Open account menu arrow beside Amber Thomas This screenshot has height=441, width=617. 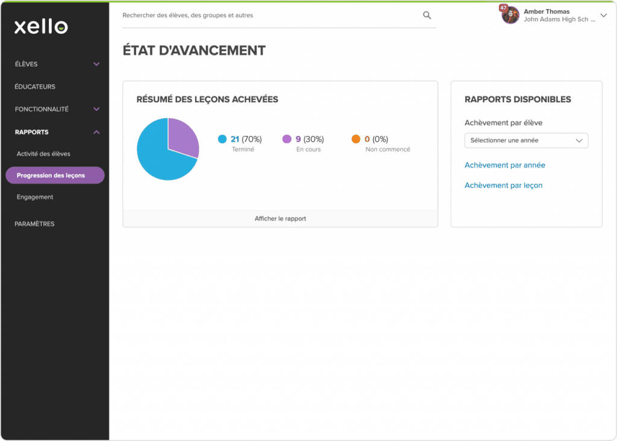[604, 16]
